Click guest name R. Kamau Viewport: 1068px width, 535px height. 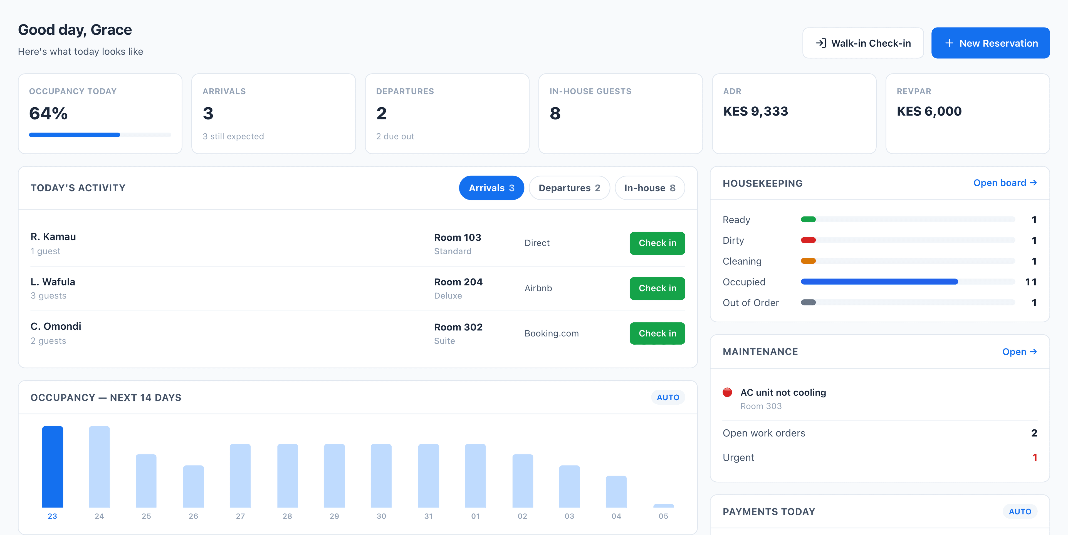pos(53,237)
